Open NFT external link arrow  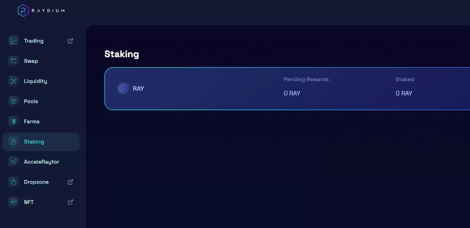70,202
